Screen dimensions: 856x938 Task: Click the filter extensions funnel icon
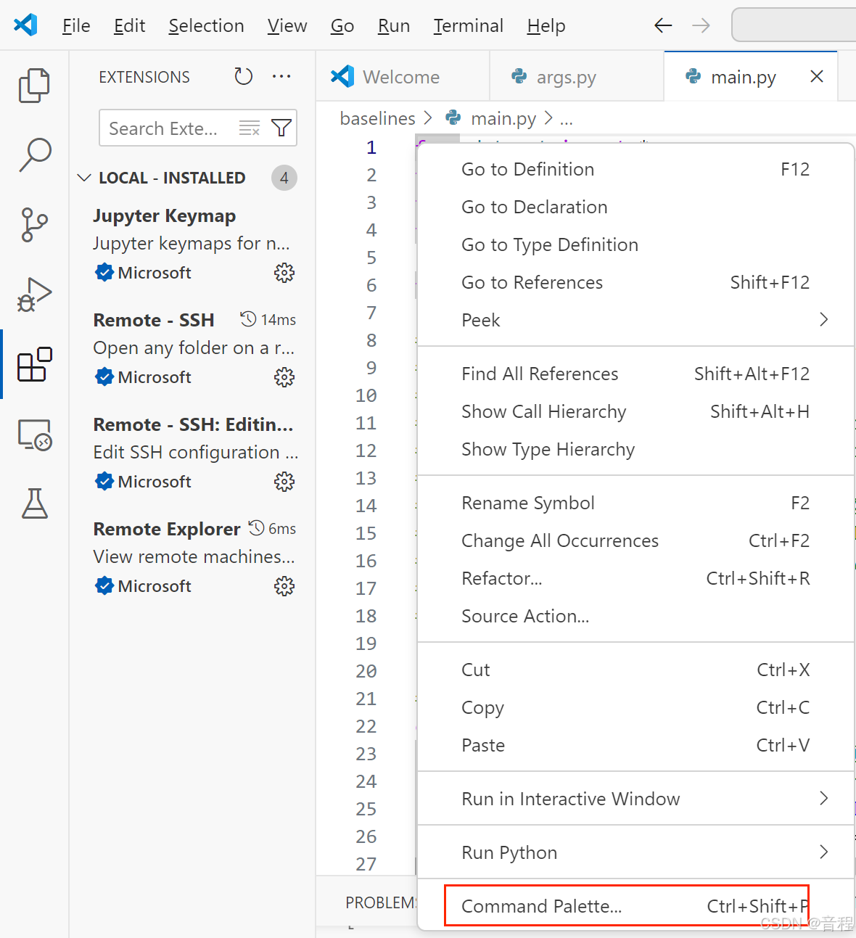pos(281,128)
